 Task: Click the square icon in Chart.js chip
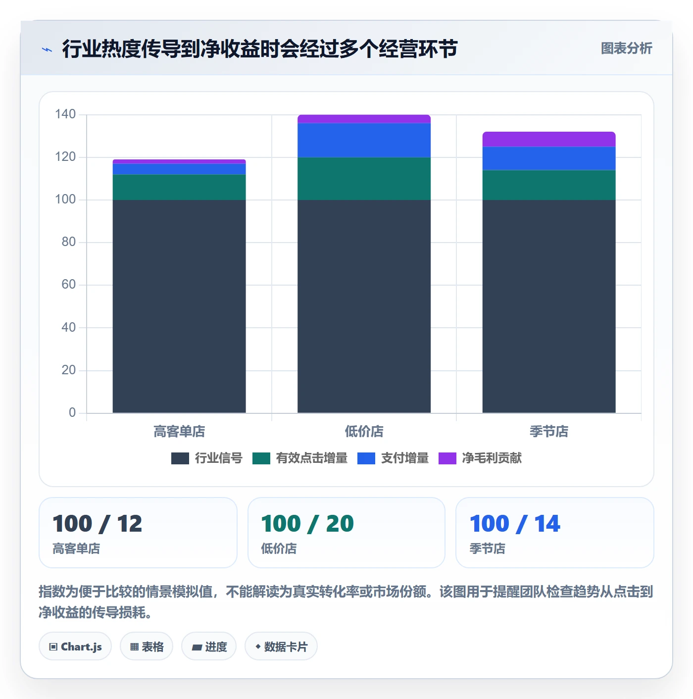(53, 647)
